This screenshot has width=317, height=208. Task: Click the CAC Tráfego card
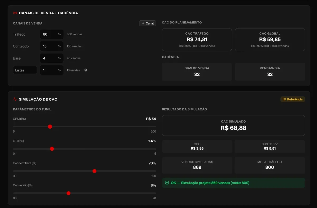click(197, 40)
